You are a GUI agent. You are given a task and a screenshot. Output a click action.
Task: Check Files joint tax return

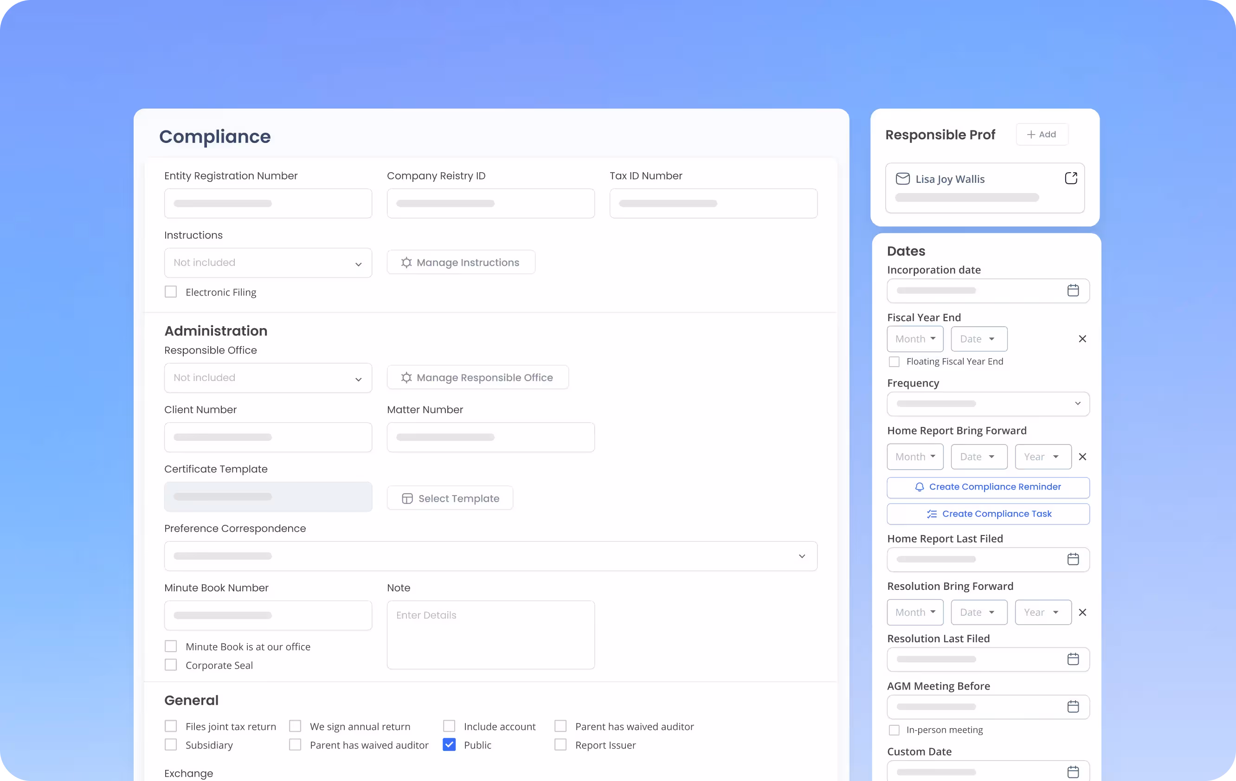tap(170, 725)
